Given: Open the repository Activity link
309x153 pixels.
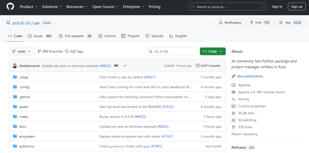Looking at the screenshot, I should point(243,99).
